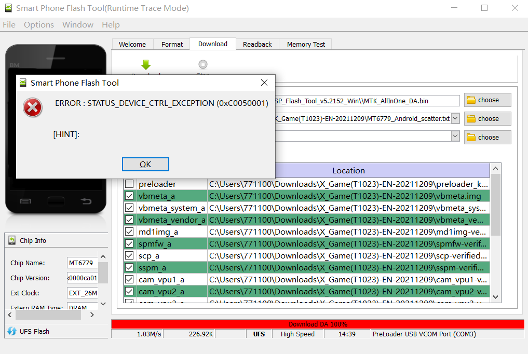Click folder icon on the first choose button
This screenshot has height=354, width=528.
[471, 100]
